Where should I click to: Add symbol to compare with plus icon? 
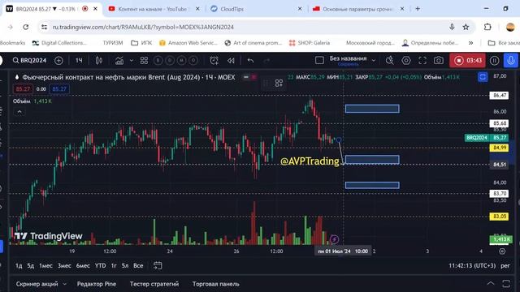click(x=58, y=60)
